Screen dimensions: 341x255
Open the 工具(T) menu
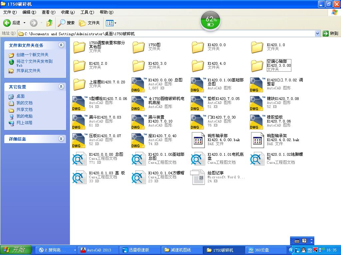[x=87, y=12]
